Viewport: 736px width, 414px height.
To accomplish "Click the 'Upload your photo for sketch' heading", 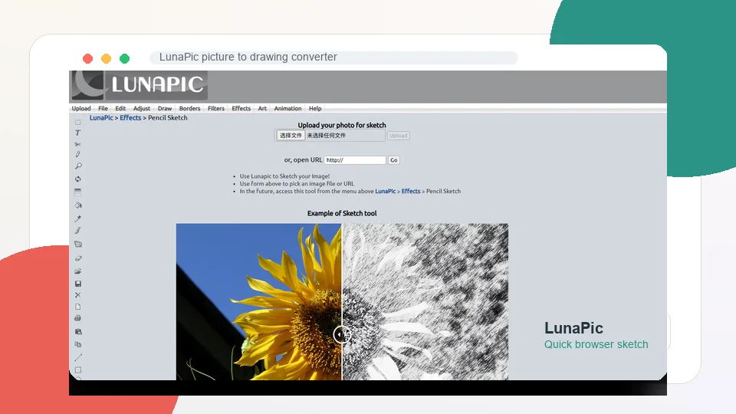I will tap(342, 125).
